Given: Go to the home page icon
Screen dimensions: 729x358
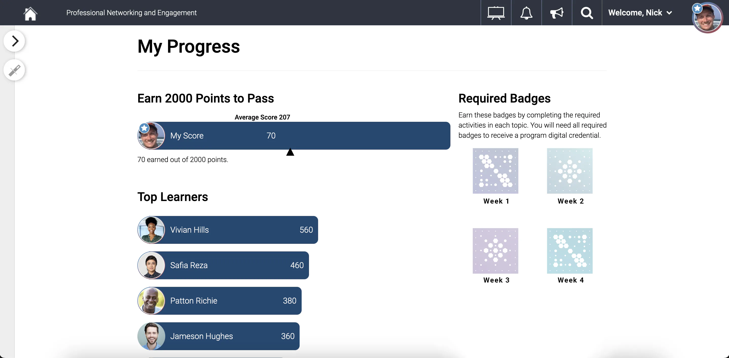Looking at the screenshot, I should coord(30,13).
